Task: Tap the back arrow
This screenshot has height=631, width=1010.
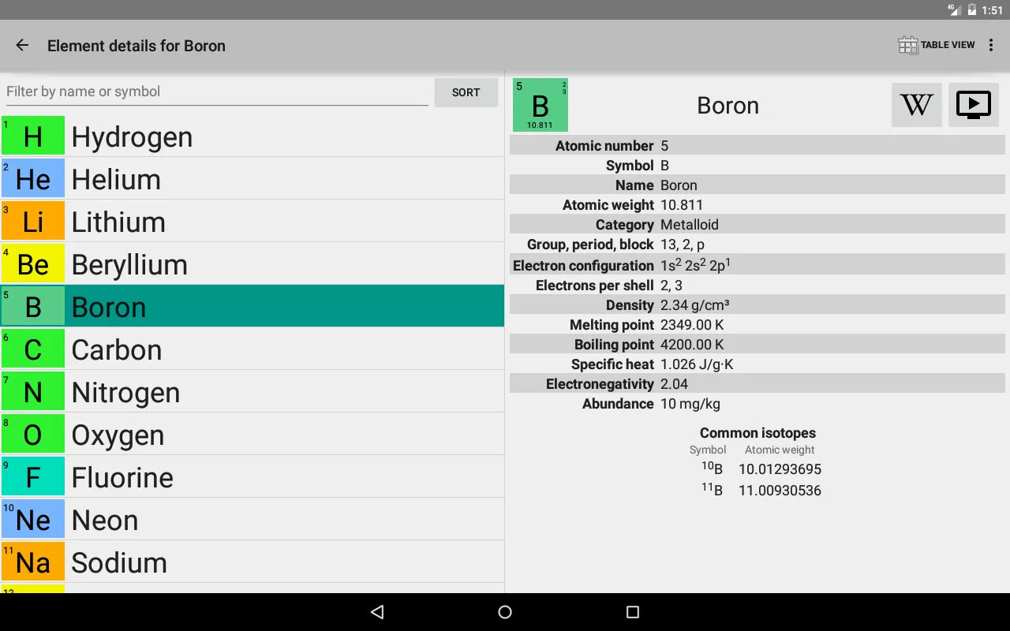Action: [x=22, y=46]
